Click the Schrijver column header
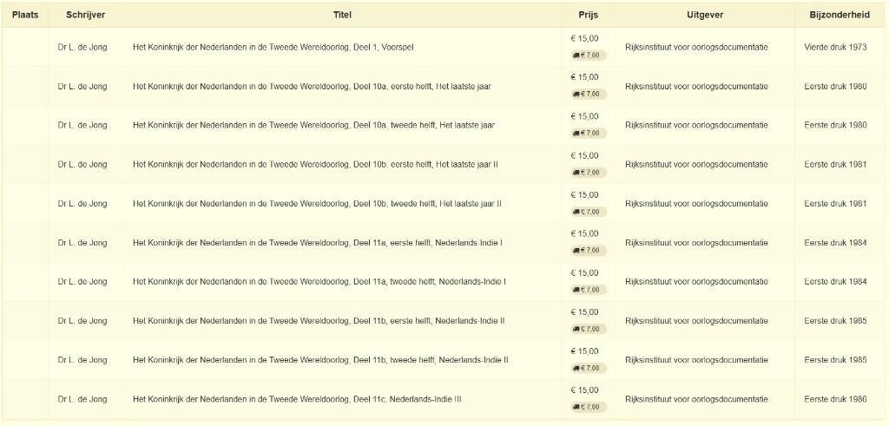Image resolution: width=889 pixels, height=426 pixels. pyautogui.click(x=85, y=15)
